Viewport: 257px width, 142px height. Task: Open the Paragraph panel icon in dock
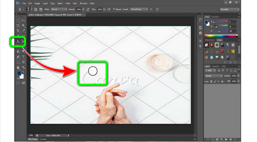200,46
